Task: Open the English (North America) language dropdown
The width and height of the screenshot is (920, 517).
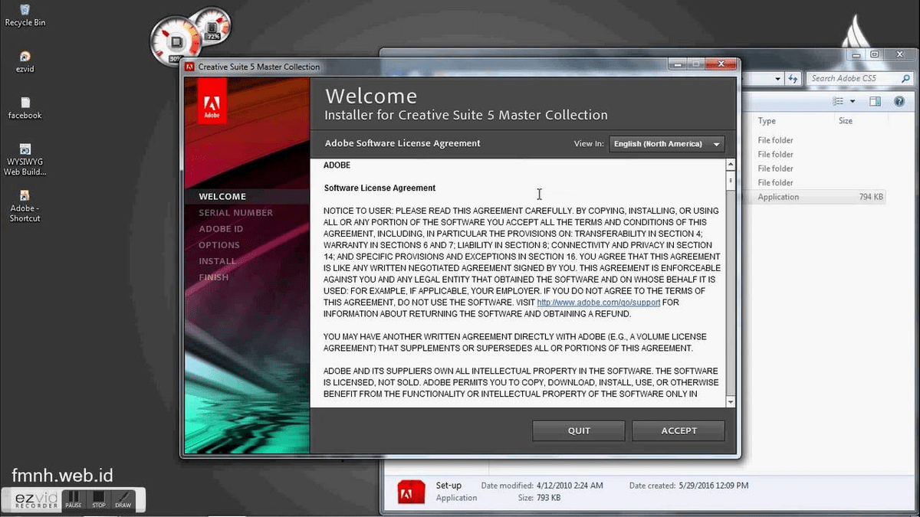Action: point(665,143)
